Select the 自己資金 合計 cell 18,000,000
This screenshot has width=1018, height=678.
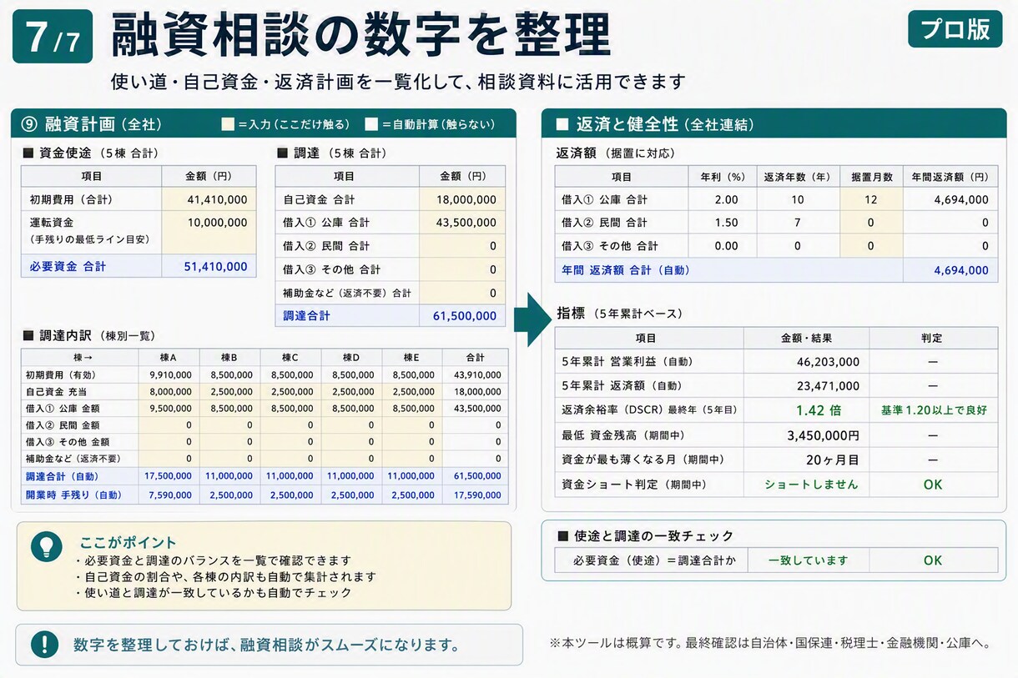[462, 199]
